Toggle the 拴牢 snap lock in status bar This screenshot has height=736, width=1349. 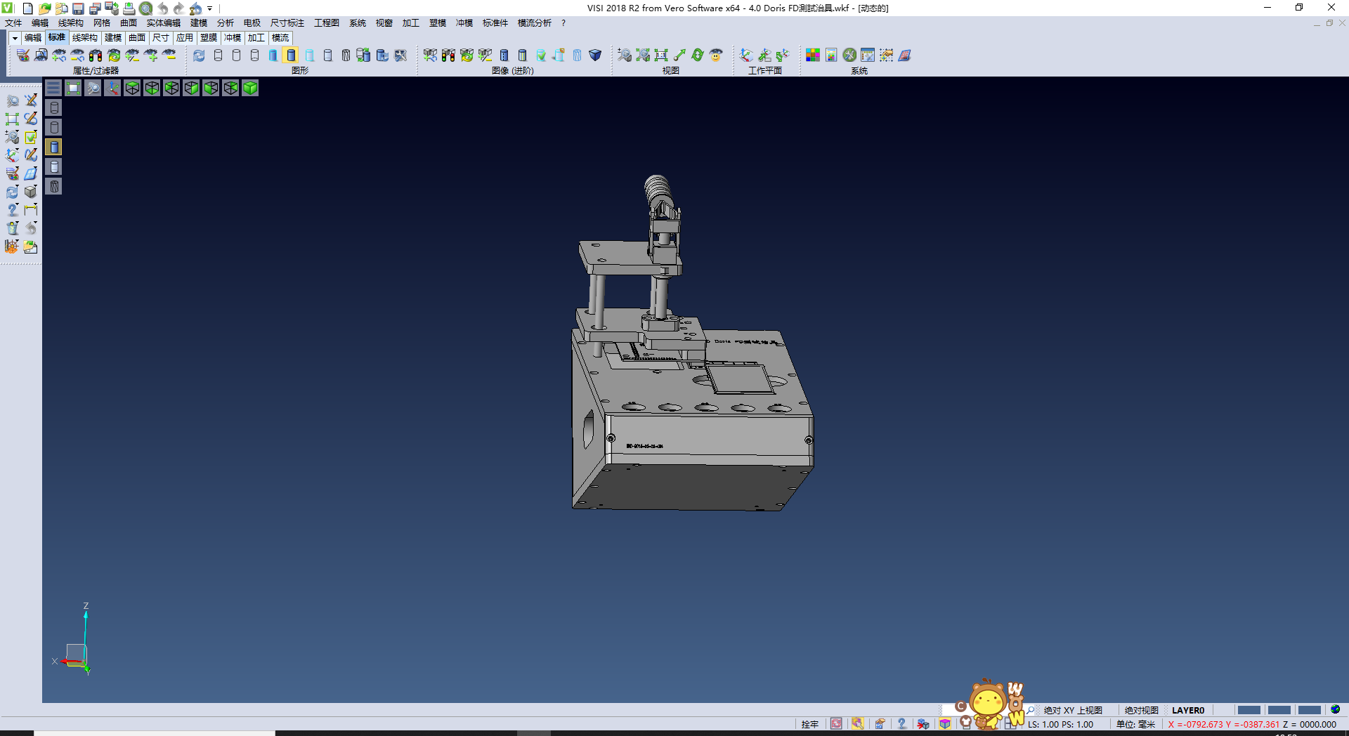[x=809, y=724]
